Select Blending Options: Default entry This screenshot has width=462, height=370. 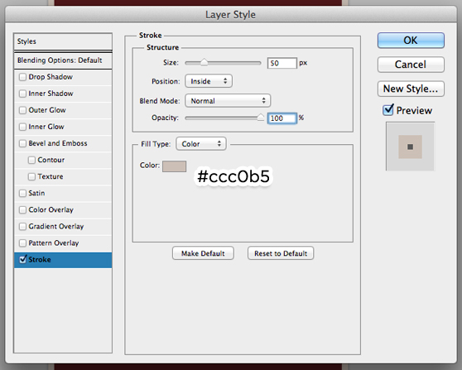point(63,60)
